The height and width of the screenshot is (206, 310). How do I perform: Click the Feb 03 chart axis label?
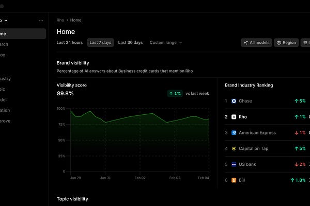point(175,178)
